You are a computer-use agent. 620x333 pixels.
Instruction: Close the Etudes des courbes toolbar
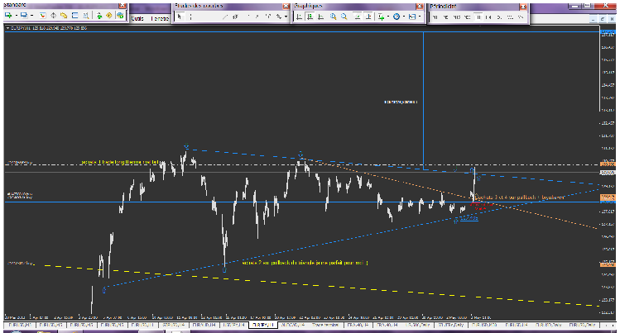286,7
